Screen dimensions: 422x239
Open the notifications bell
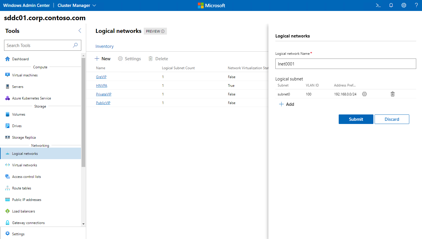pyautogui.click(x=391, y=5)
